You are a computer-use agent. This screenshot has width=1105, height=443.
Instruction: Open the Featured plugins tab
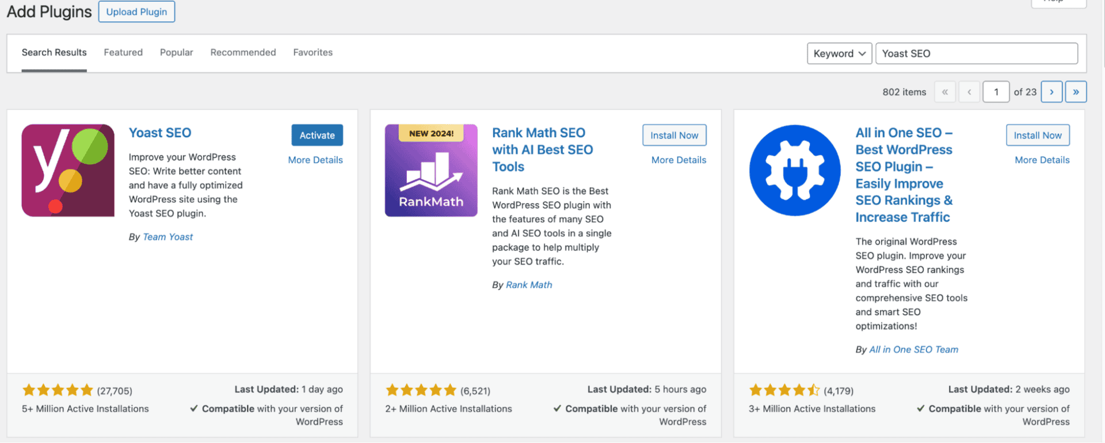[x=123, y=52]
